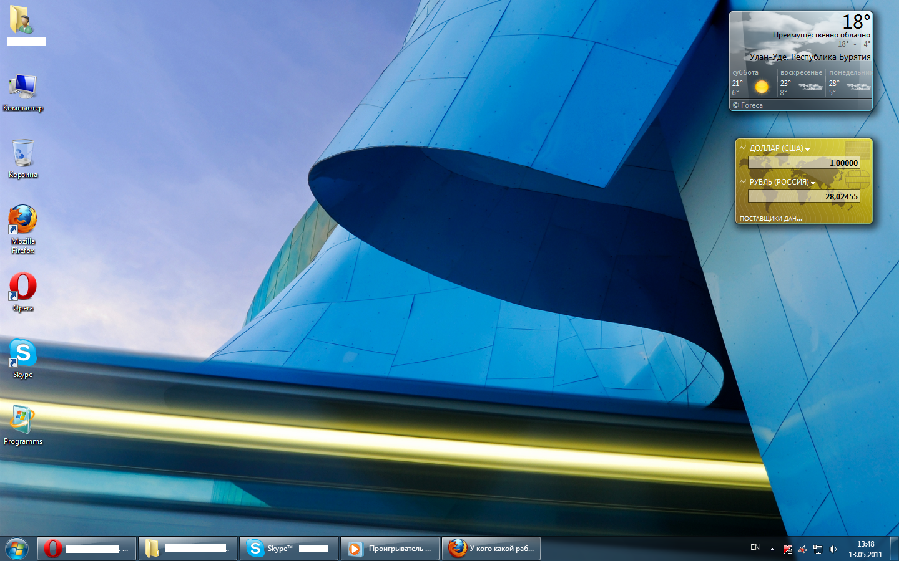The width and height of the screenshot is (899, 561).
Task: Click the EN language indicator
Action: [x=755, y=547]
